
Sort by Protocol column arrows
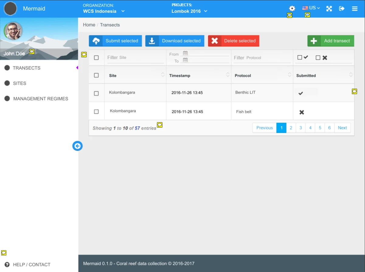click(x=290, y=75)
